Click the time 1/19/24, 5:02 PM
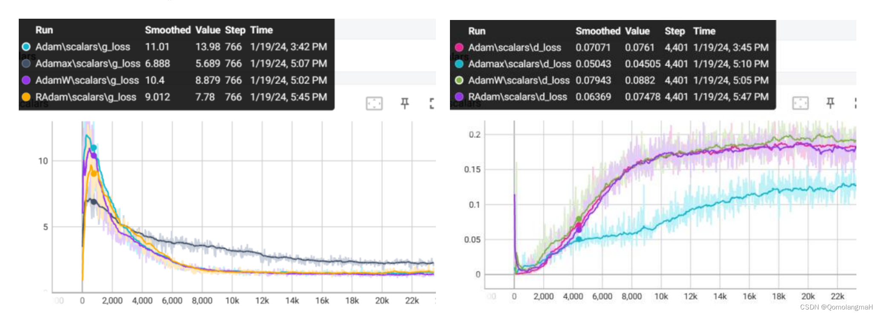Image resolution: width=879 pixels, height=315 pixels. coord(288,80)
